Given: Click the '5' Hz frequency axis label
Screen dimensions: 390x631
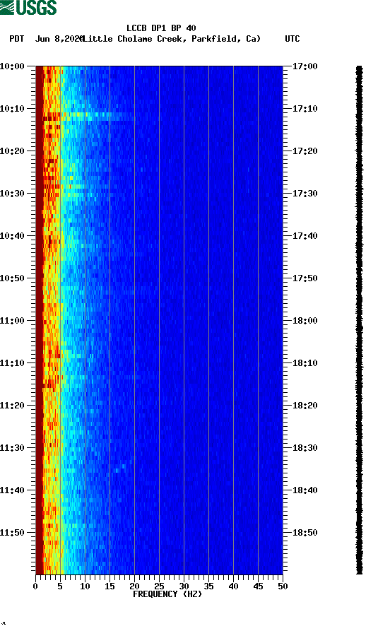Looking at the screenshot, I should coord(60,586).
